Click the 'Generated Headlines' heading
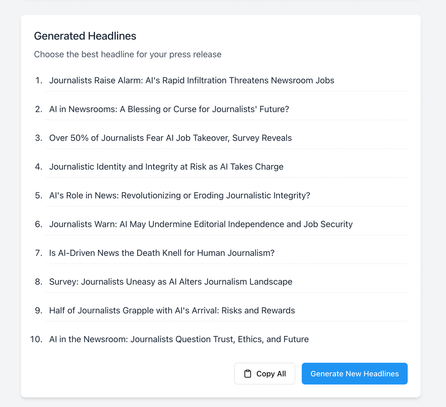The image size is (446, 407). point(85,36)
